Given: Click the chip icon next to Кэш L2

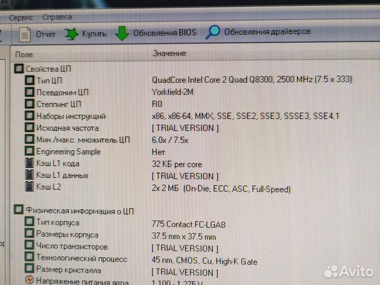Looking at the screenshot, I should (30, 187).
